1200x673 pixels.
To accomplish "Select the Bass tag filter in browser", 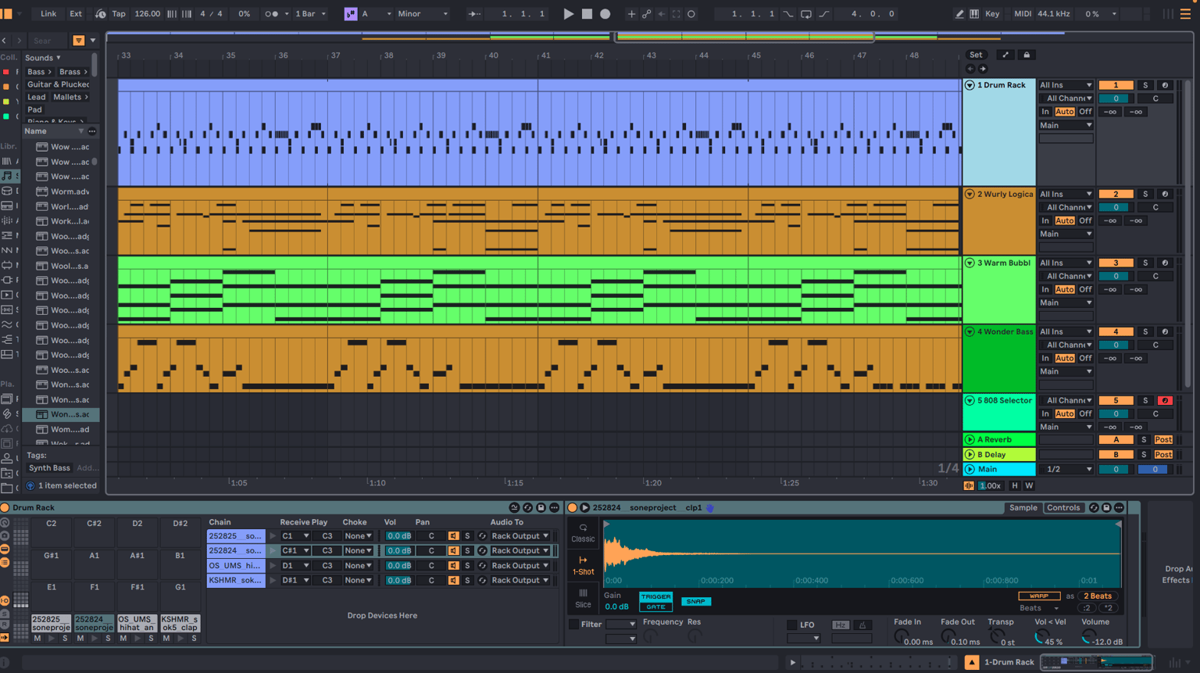I will (x=39, y=72).
